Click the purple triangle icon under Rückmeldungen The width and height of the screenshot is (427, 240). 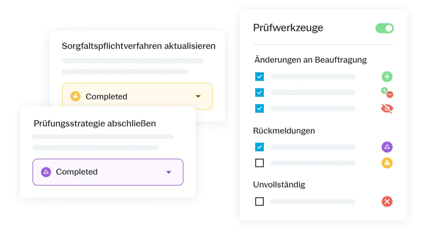click(387, 147)
